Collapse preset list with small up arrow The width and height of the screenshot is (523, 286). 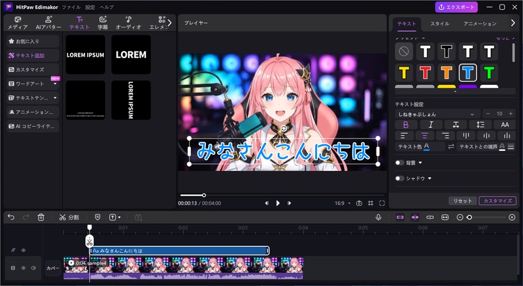[x=455, y=91]
